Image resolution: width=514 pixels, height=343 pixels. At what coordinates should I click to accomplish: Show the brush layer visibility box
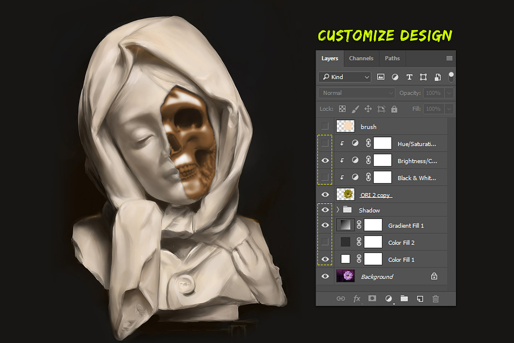(325, 126)
